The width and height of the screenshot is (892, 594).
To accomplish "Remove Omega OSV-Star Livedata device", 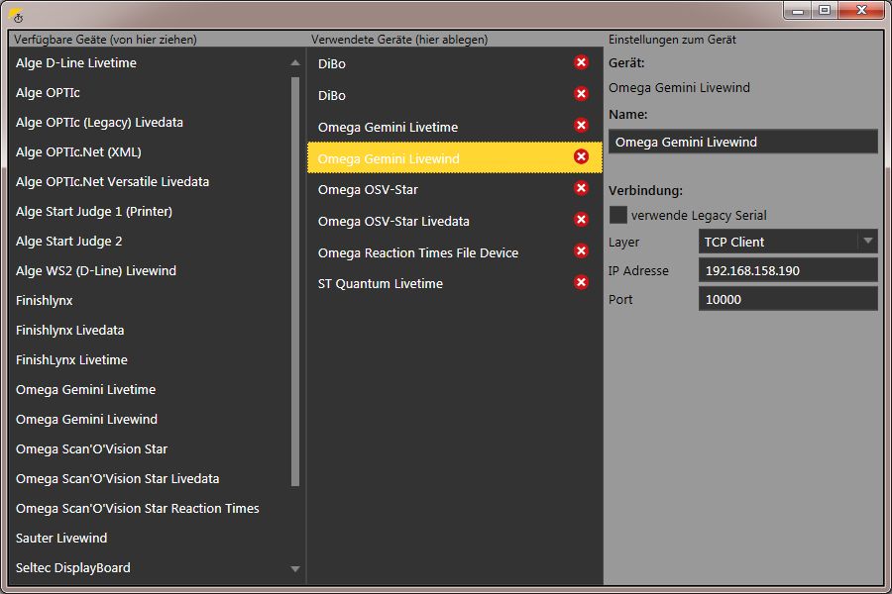I will point(581,220).
